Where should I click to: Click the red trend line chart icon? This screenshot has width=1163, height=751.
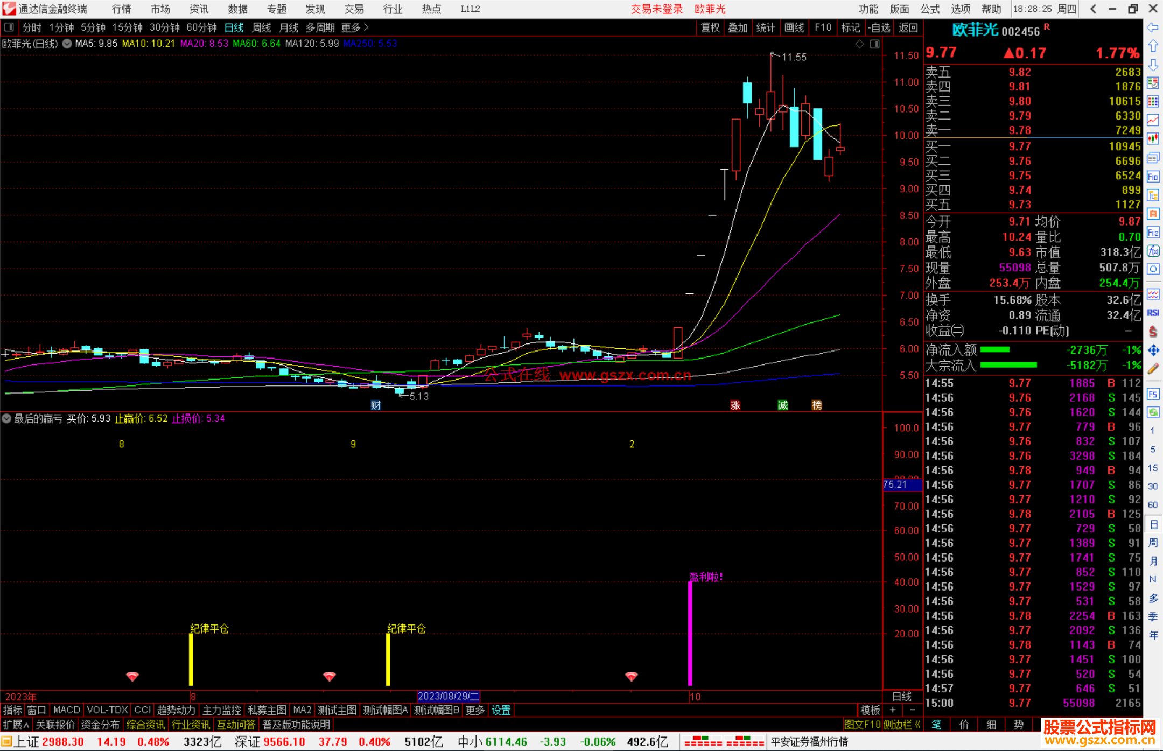[1153, 120]
